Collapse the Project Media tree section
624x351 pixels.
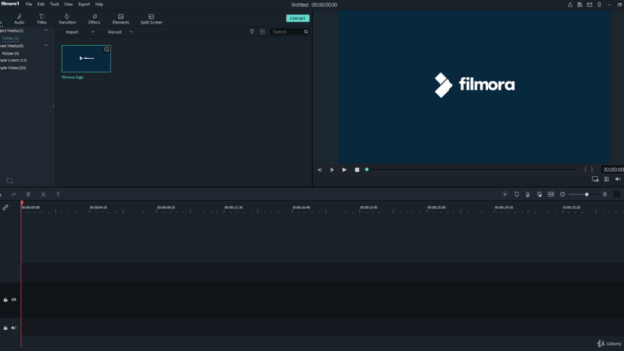[46, 30]
